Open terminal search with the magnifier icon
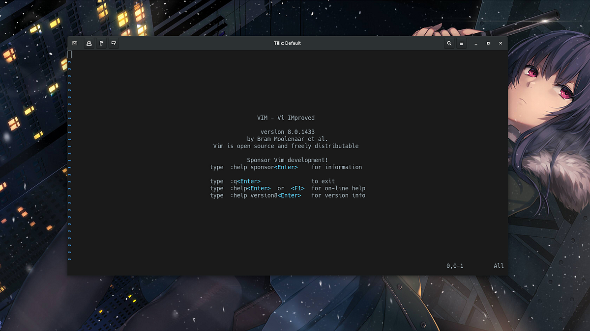The image size is (590, 331). [x=449, y=43]
